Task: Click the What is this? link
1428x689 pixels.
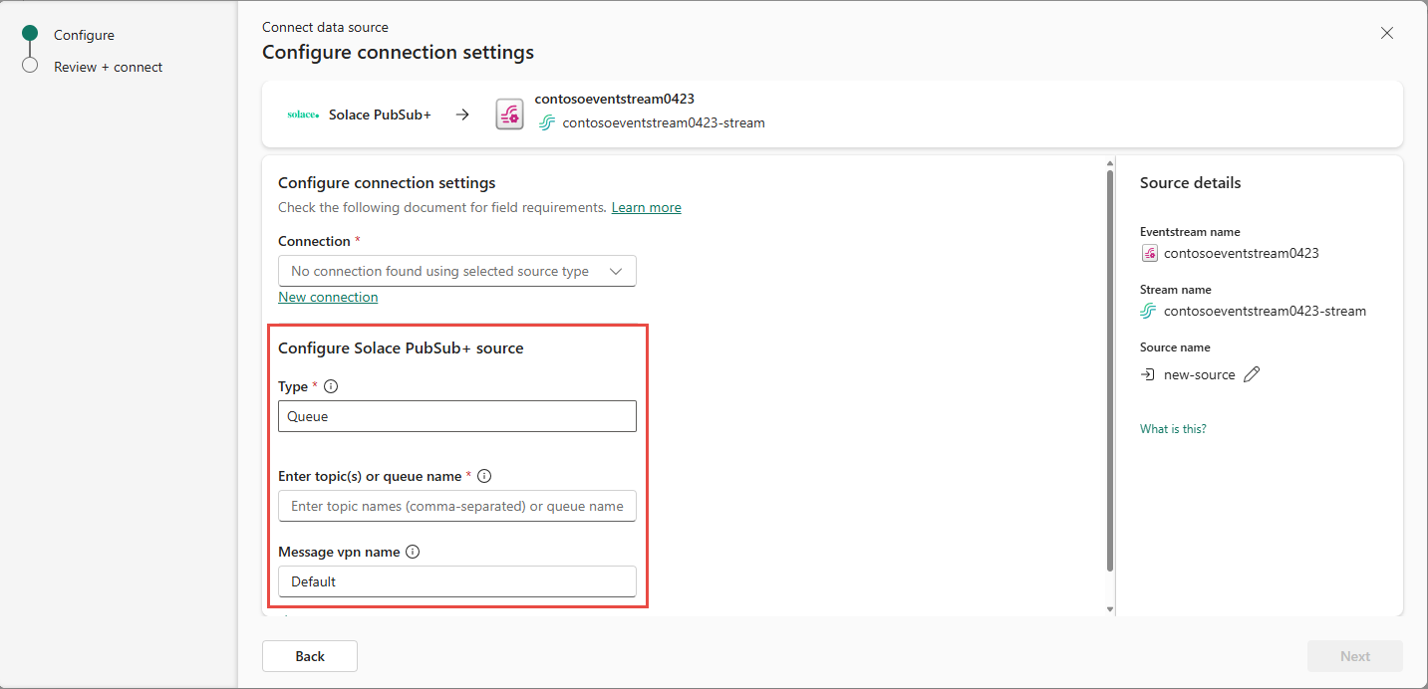Action: click(x=1173, y=429)
